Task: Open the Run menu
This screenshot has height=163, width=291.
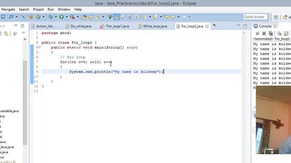Action: click(50, 10)
